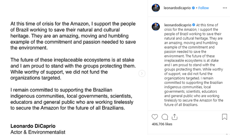Advance to next slide with carousel arrow
Screen dimensions: 230x135
(x=142, y=73)
